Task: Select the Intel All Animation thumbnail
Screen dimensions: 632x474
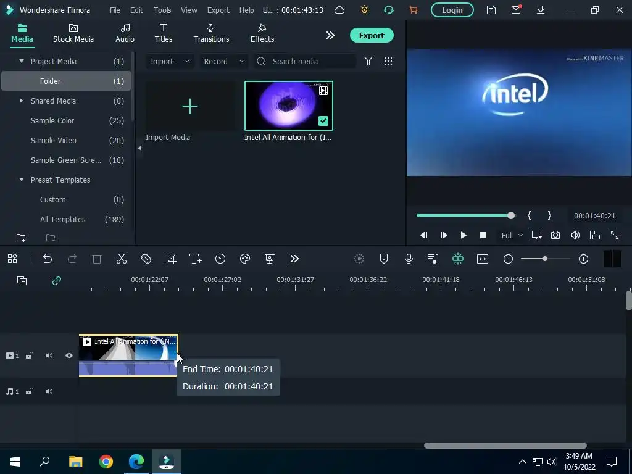Action: coord(289,106)
